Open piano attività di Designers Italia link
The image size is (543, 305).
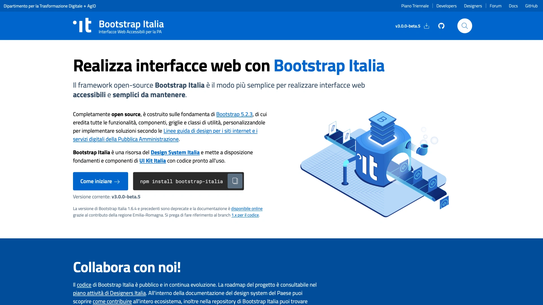109,293
